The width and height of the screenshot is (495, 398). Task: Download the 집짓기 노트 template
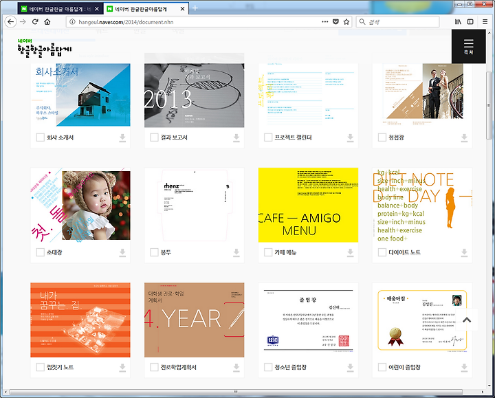[122, 368]
